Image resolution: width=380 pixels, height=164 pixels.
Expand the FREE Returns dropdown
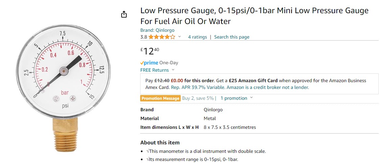click(x=173, y=70)
